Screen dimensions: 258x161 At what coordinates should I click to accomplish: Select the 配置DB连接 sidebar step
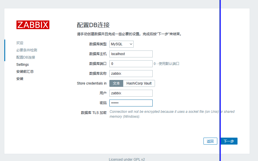click(x=26, y=57)
